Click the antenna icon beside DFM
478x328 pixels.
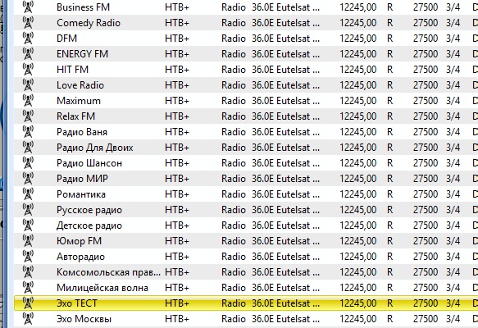[28, 38]
